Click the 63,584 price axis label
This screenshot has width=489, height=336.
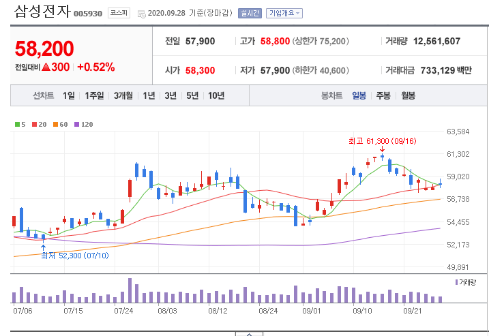[458, 132]
